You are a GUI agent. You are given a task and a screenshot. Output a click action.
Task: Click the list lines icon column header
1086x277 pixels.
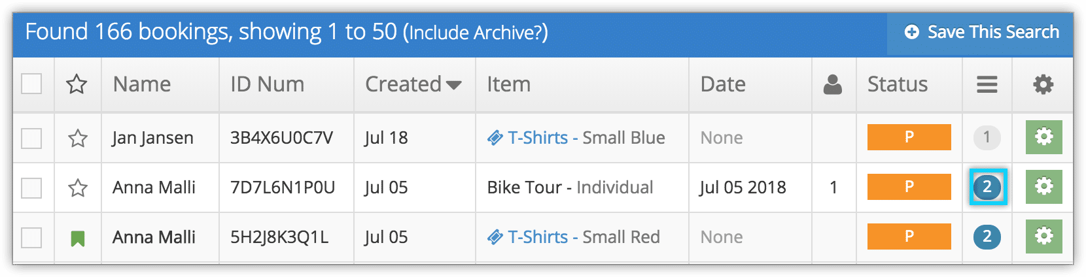click(x=987, y=84)
